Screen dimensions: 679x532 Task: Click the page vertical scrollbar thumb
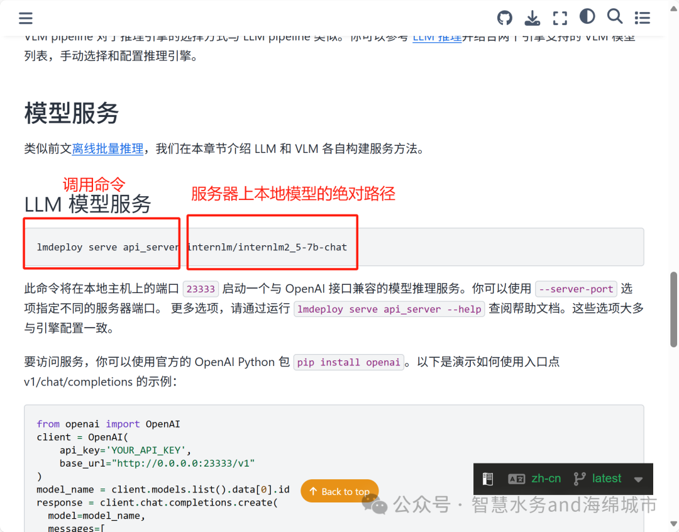(673, 309)
